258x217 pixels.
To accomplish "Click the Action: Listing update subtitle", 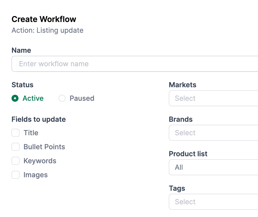I will pyautogui.click(x=47, y=30).
